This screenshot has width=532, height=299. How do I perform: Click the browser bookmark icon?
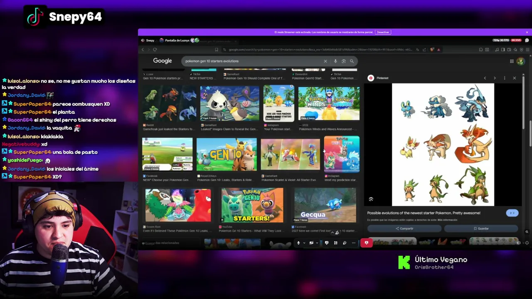217,49
